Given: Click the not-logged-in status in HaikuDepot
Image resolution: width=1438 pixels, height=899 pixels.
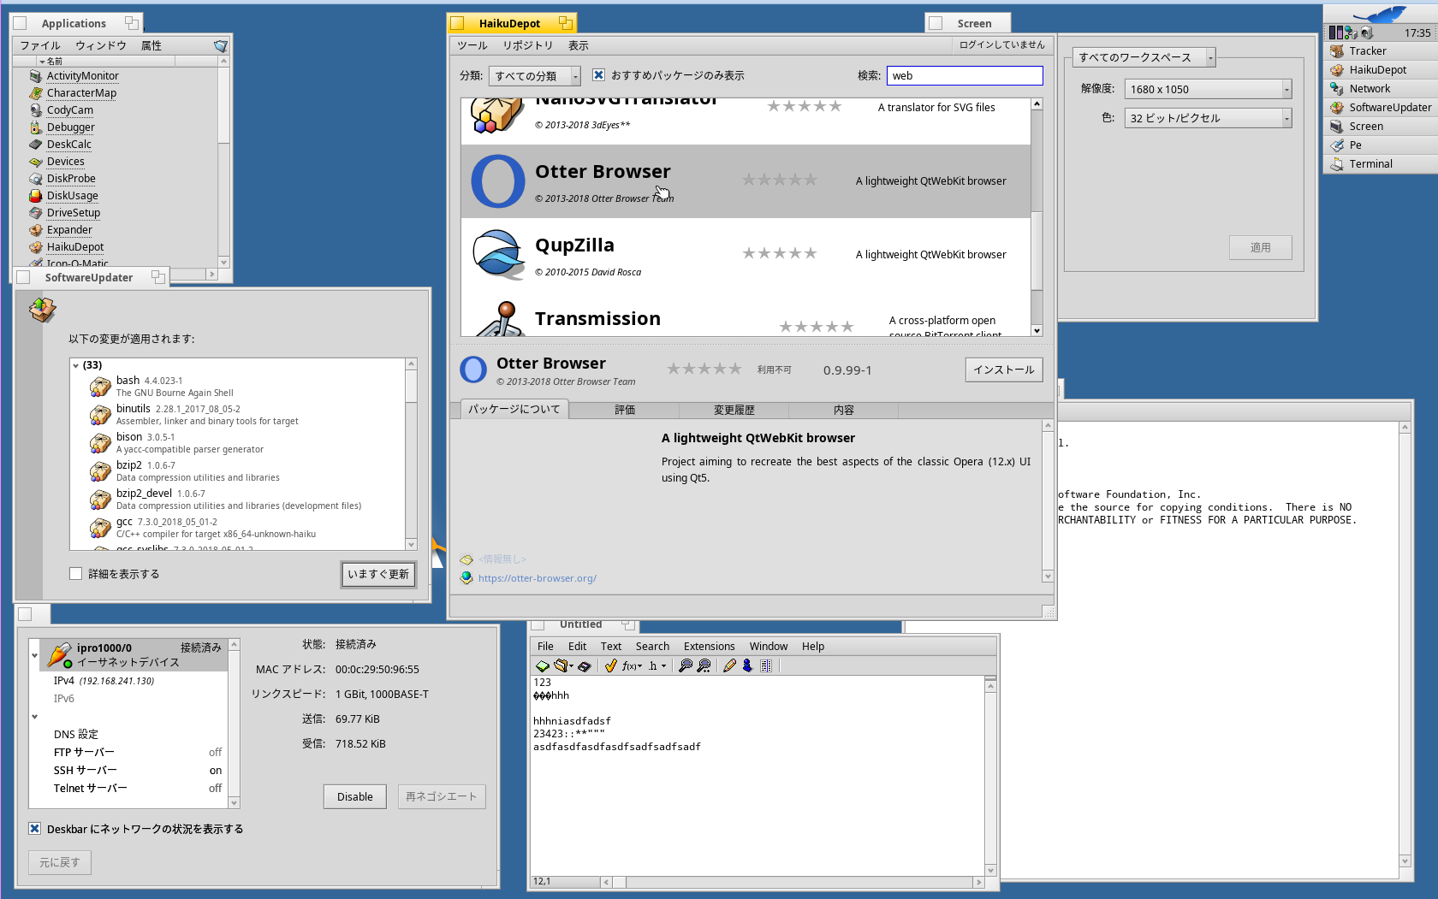Looking at the screenshot, I should [x=1001, y=44].
